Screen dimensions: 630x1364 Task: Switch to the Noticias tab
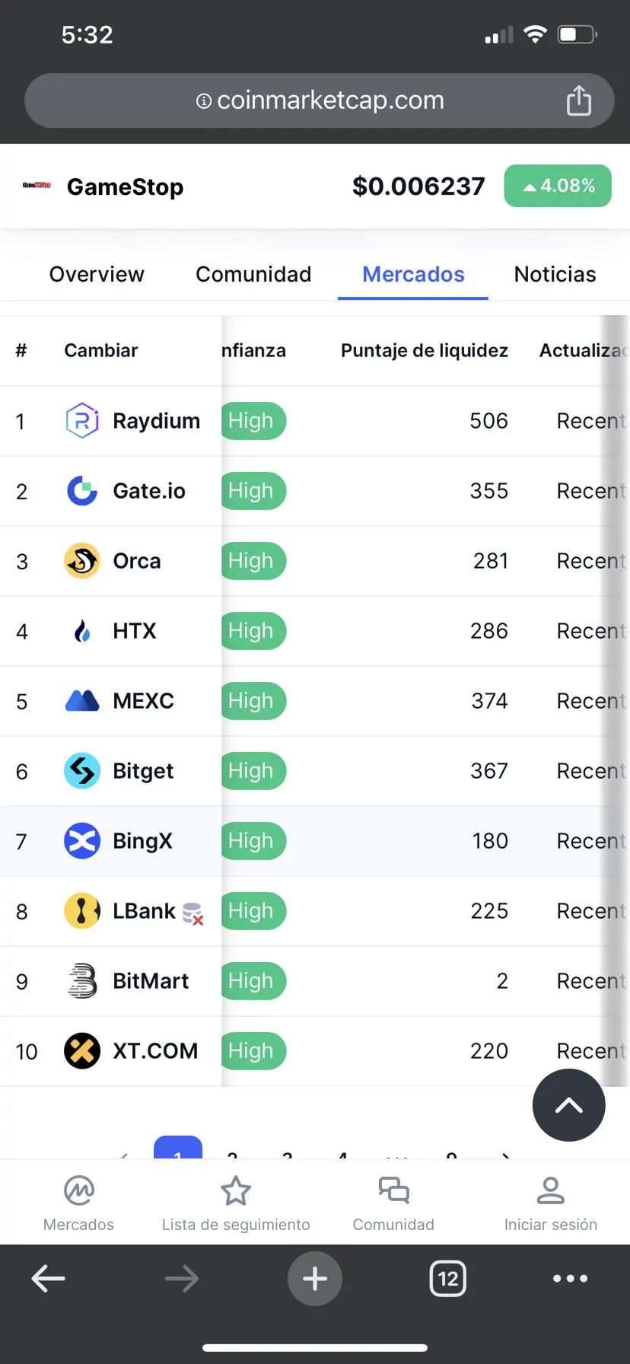point(555,274)
